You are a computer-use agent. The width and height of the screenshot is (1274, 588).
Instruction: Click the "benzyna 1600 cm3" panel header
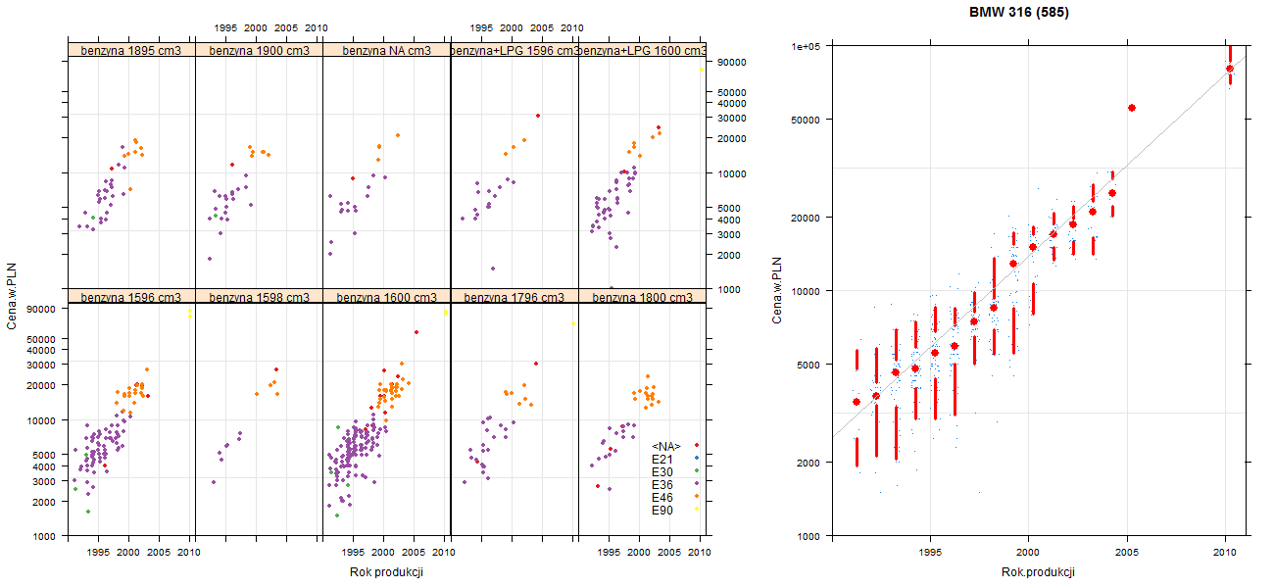pyautogui.click(x=386, y=297)
